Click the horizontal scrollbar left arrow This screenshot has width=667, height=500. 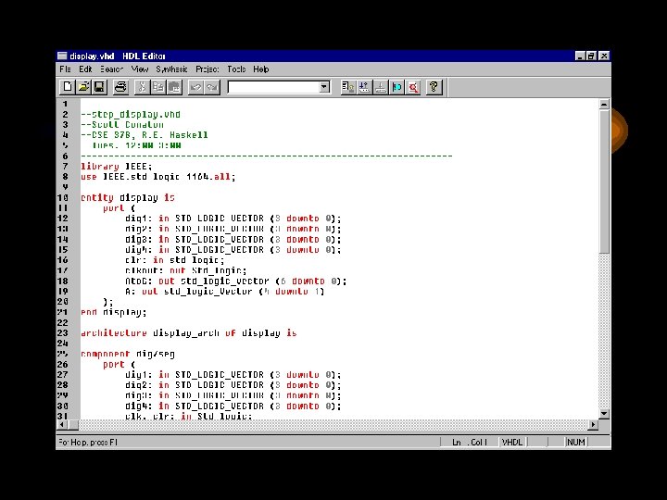point(62,424)
